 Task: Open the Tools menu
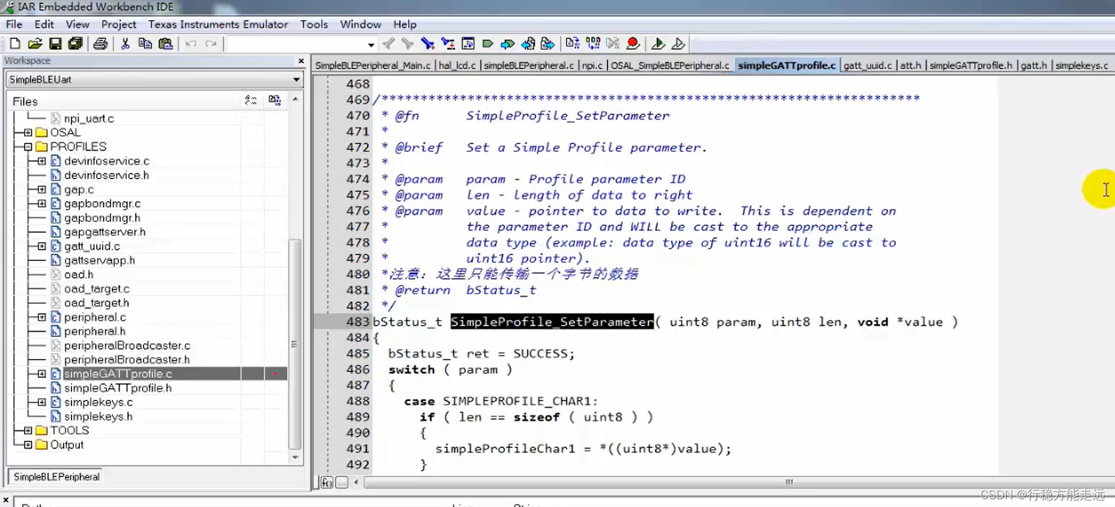pyautogui.click(x=314, y=24)
